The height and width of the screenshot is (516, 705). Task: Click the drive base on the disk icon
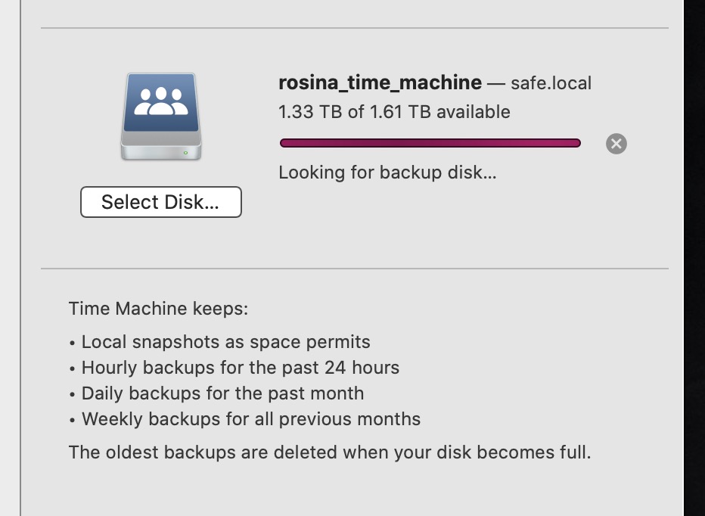click(x=160, y=149)
